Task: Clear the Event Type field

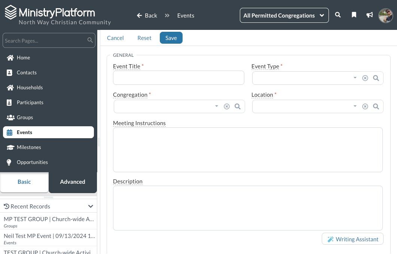Action: (x=365, y=78)
